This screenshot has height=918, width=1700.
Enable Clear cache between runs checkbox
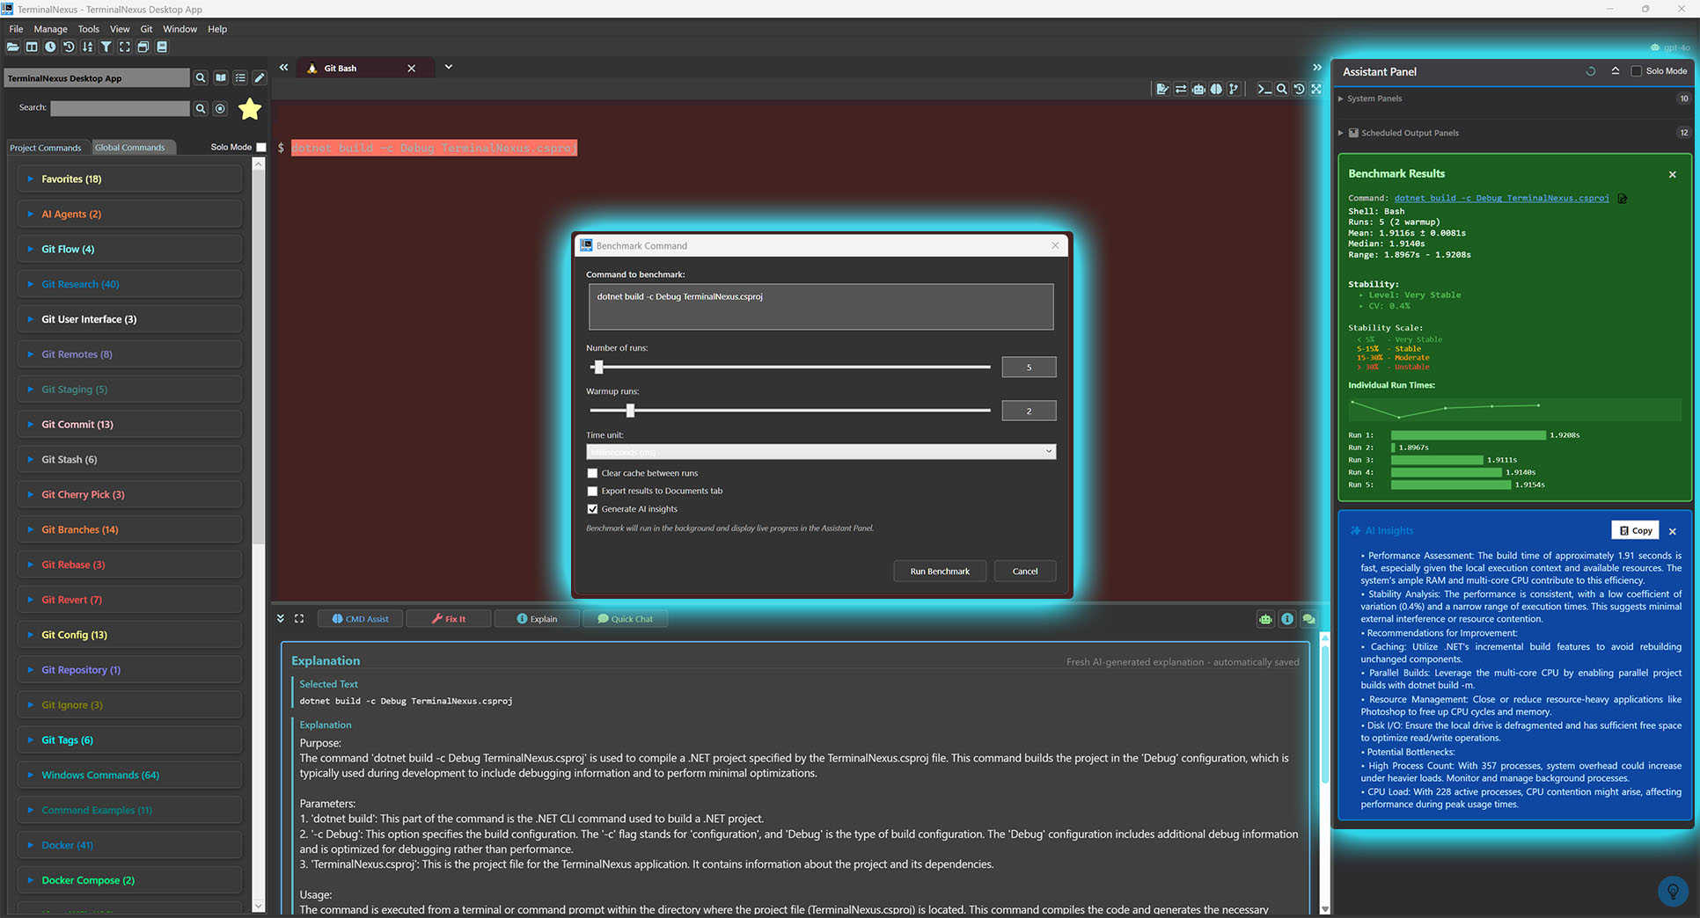(592, 473)
